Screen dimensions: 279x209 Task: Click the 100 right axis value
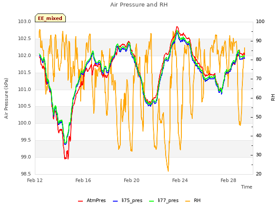pyautogui.click(x=260, y=21)
